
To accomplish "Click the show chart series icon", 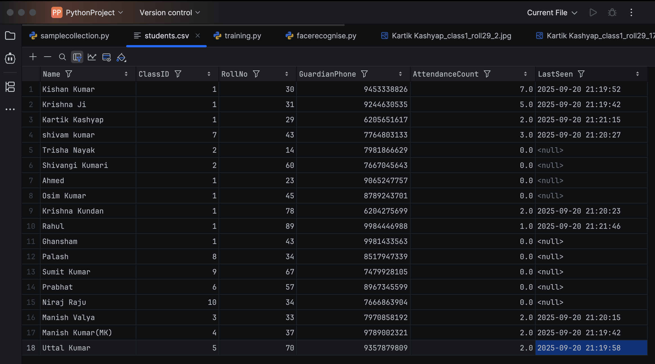I will [x=92, y=57].
